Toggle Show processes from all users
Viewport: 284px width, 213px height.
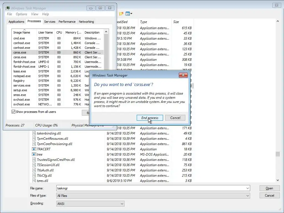[13, 112]
